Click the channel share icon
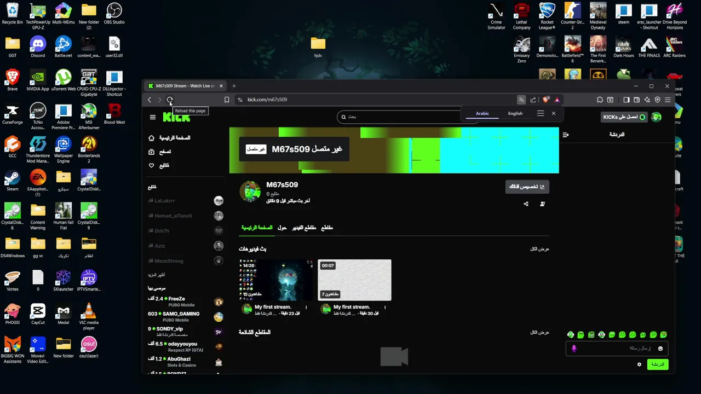Image resolution: width=701 pixels, height=394 pixels. tap(526, 204)
